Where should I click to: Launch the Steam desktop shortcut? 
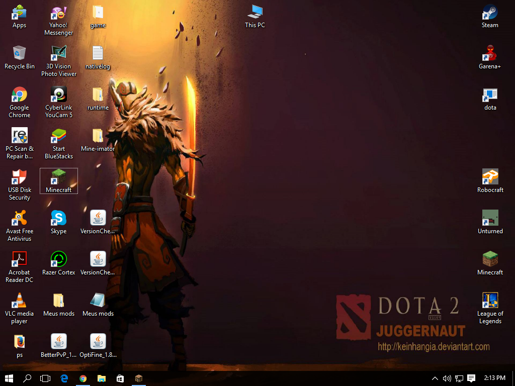point(490,17)
